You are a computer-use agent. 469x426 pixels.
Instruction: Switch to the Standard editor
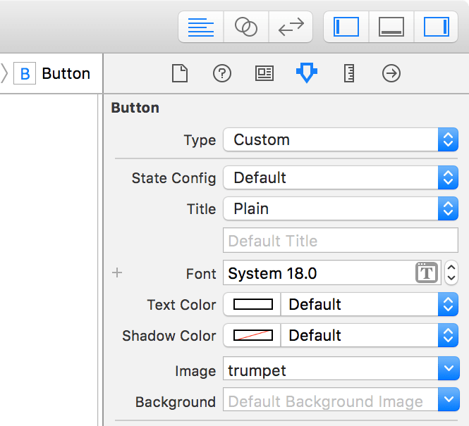tap(201, 27)
